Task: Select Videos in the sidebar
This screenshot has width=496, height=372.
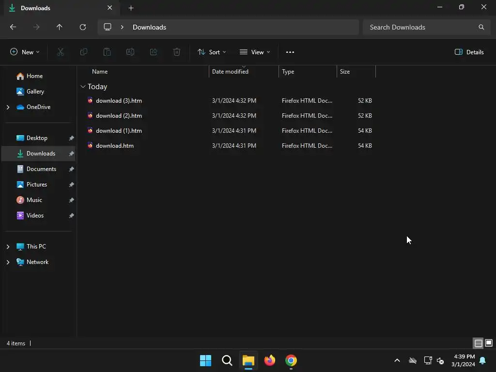Action: [x=35, y=216]
